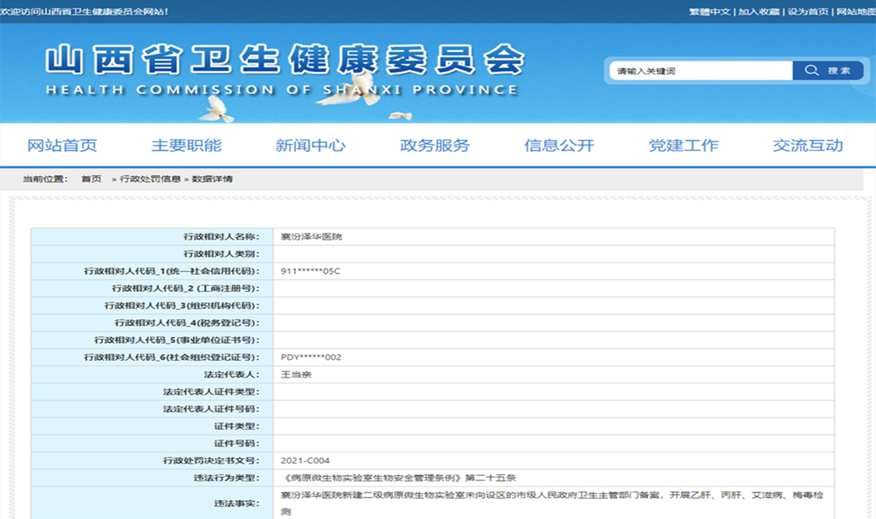Go to 交流互动 in the navigation

coord(807,146)
